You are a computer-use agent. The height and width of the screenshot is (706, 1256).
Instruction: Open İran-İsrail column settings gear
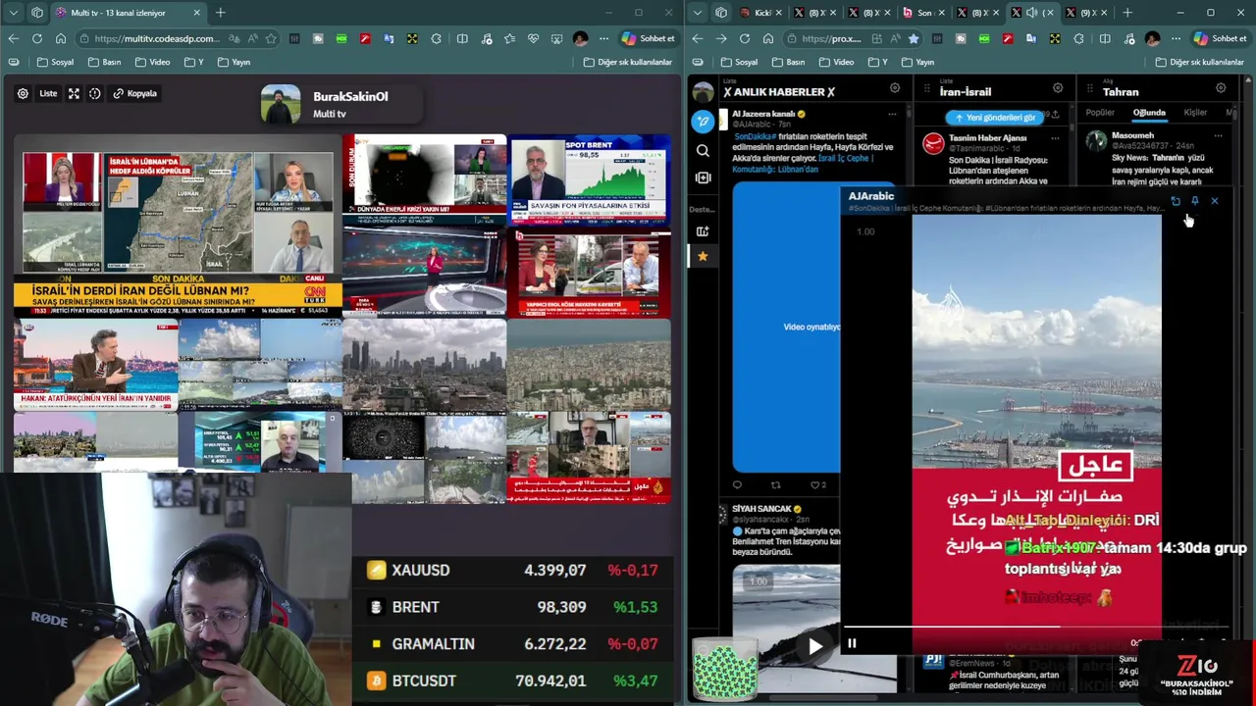click(x=1058, y=88)
